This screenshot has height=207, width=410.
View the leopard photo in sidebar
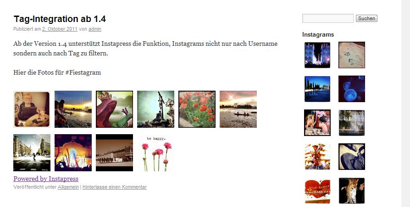pos(352,191)
